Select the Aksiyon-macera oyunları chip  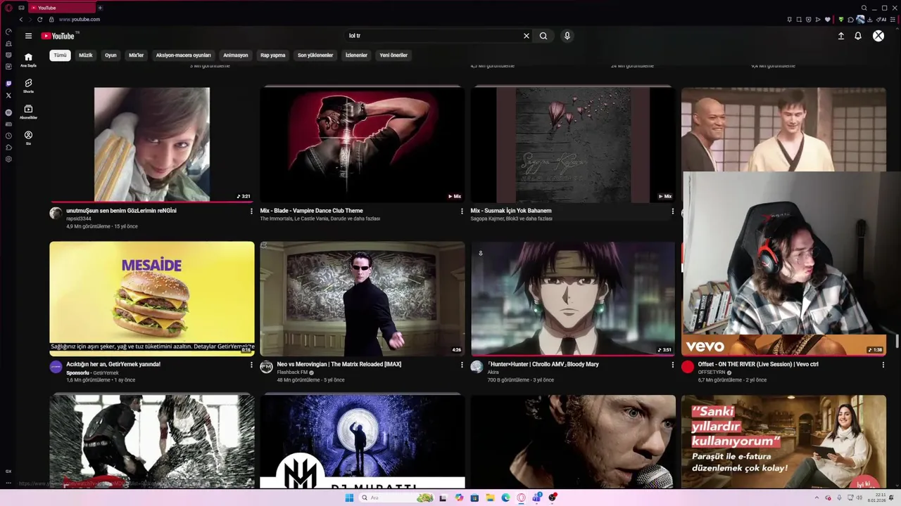tap(183, 55)
